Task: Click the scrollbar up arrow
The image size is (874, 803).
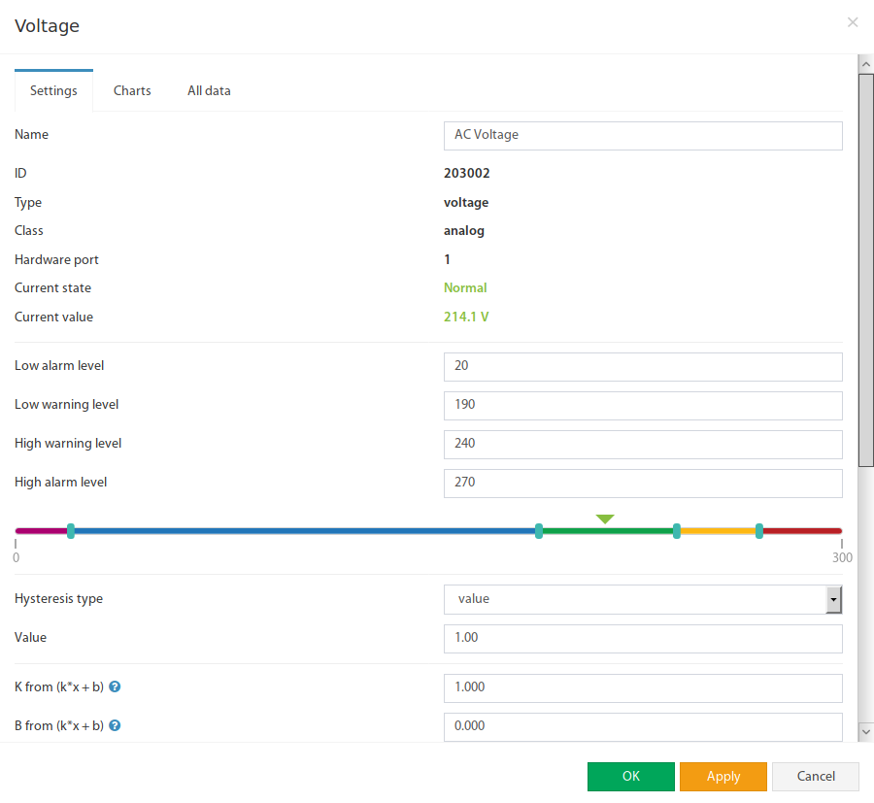Action: [865, 64]
